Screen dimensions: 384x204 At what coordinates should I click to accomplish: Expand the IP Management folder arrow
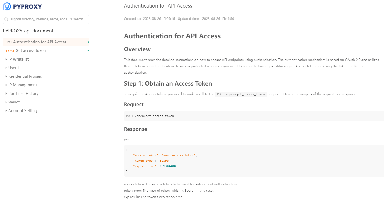6,85
